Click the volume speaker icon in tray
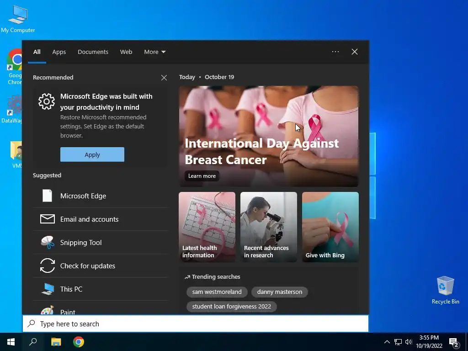This screenshot has height=351, width=468. tap(409, 342)
